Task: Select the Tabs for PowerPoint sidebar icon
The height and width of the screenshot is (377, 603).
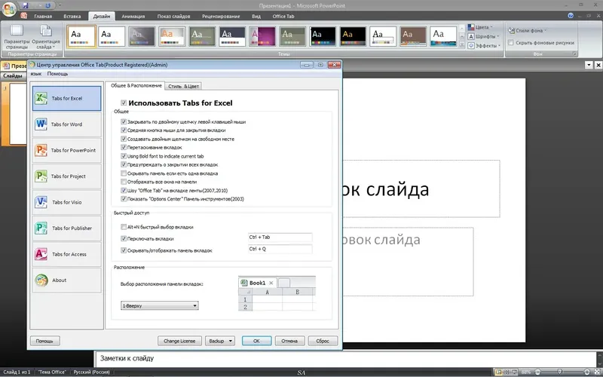Action: tap(41, 150)
